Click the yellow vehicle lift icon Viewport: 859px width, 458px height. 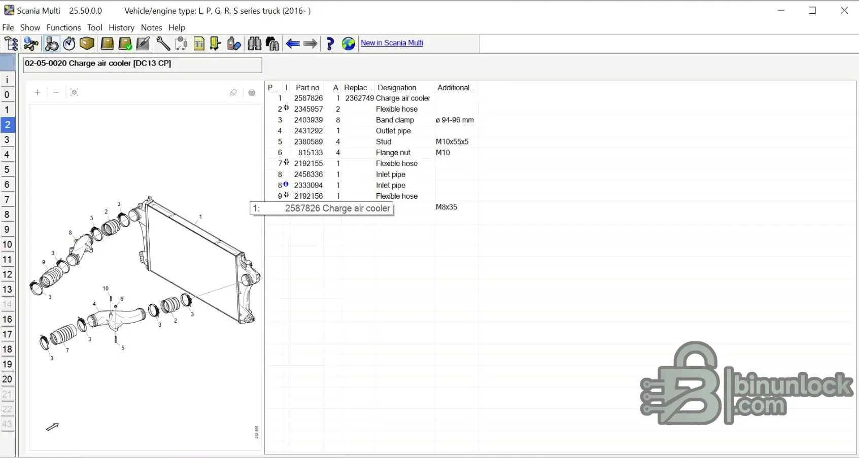(216, 44)
